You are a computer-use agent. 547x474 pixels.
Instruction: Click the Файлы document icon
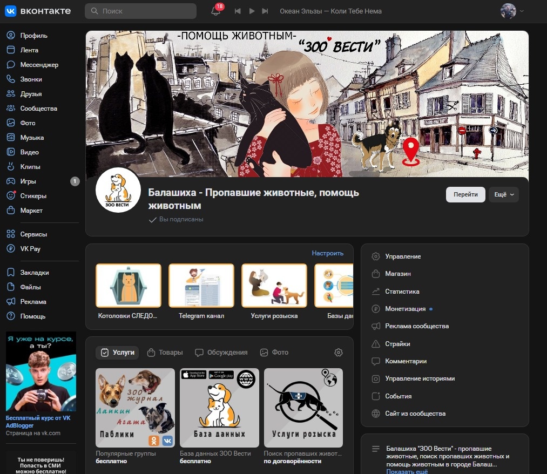click(11, 287)
